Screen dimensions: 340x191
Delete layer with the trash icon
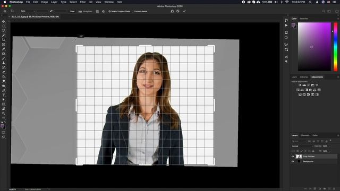click(335, 189)
